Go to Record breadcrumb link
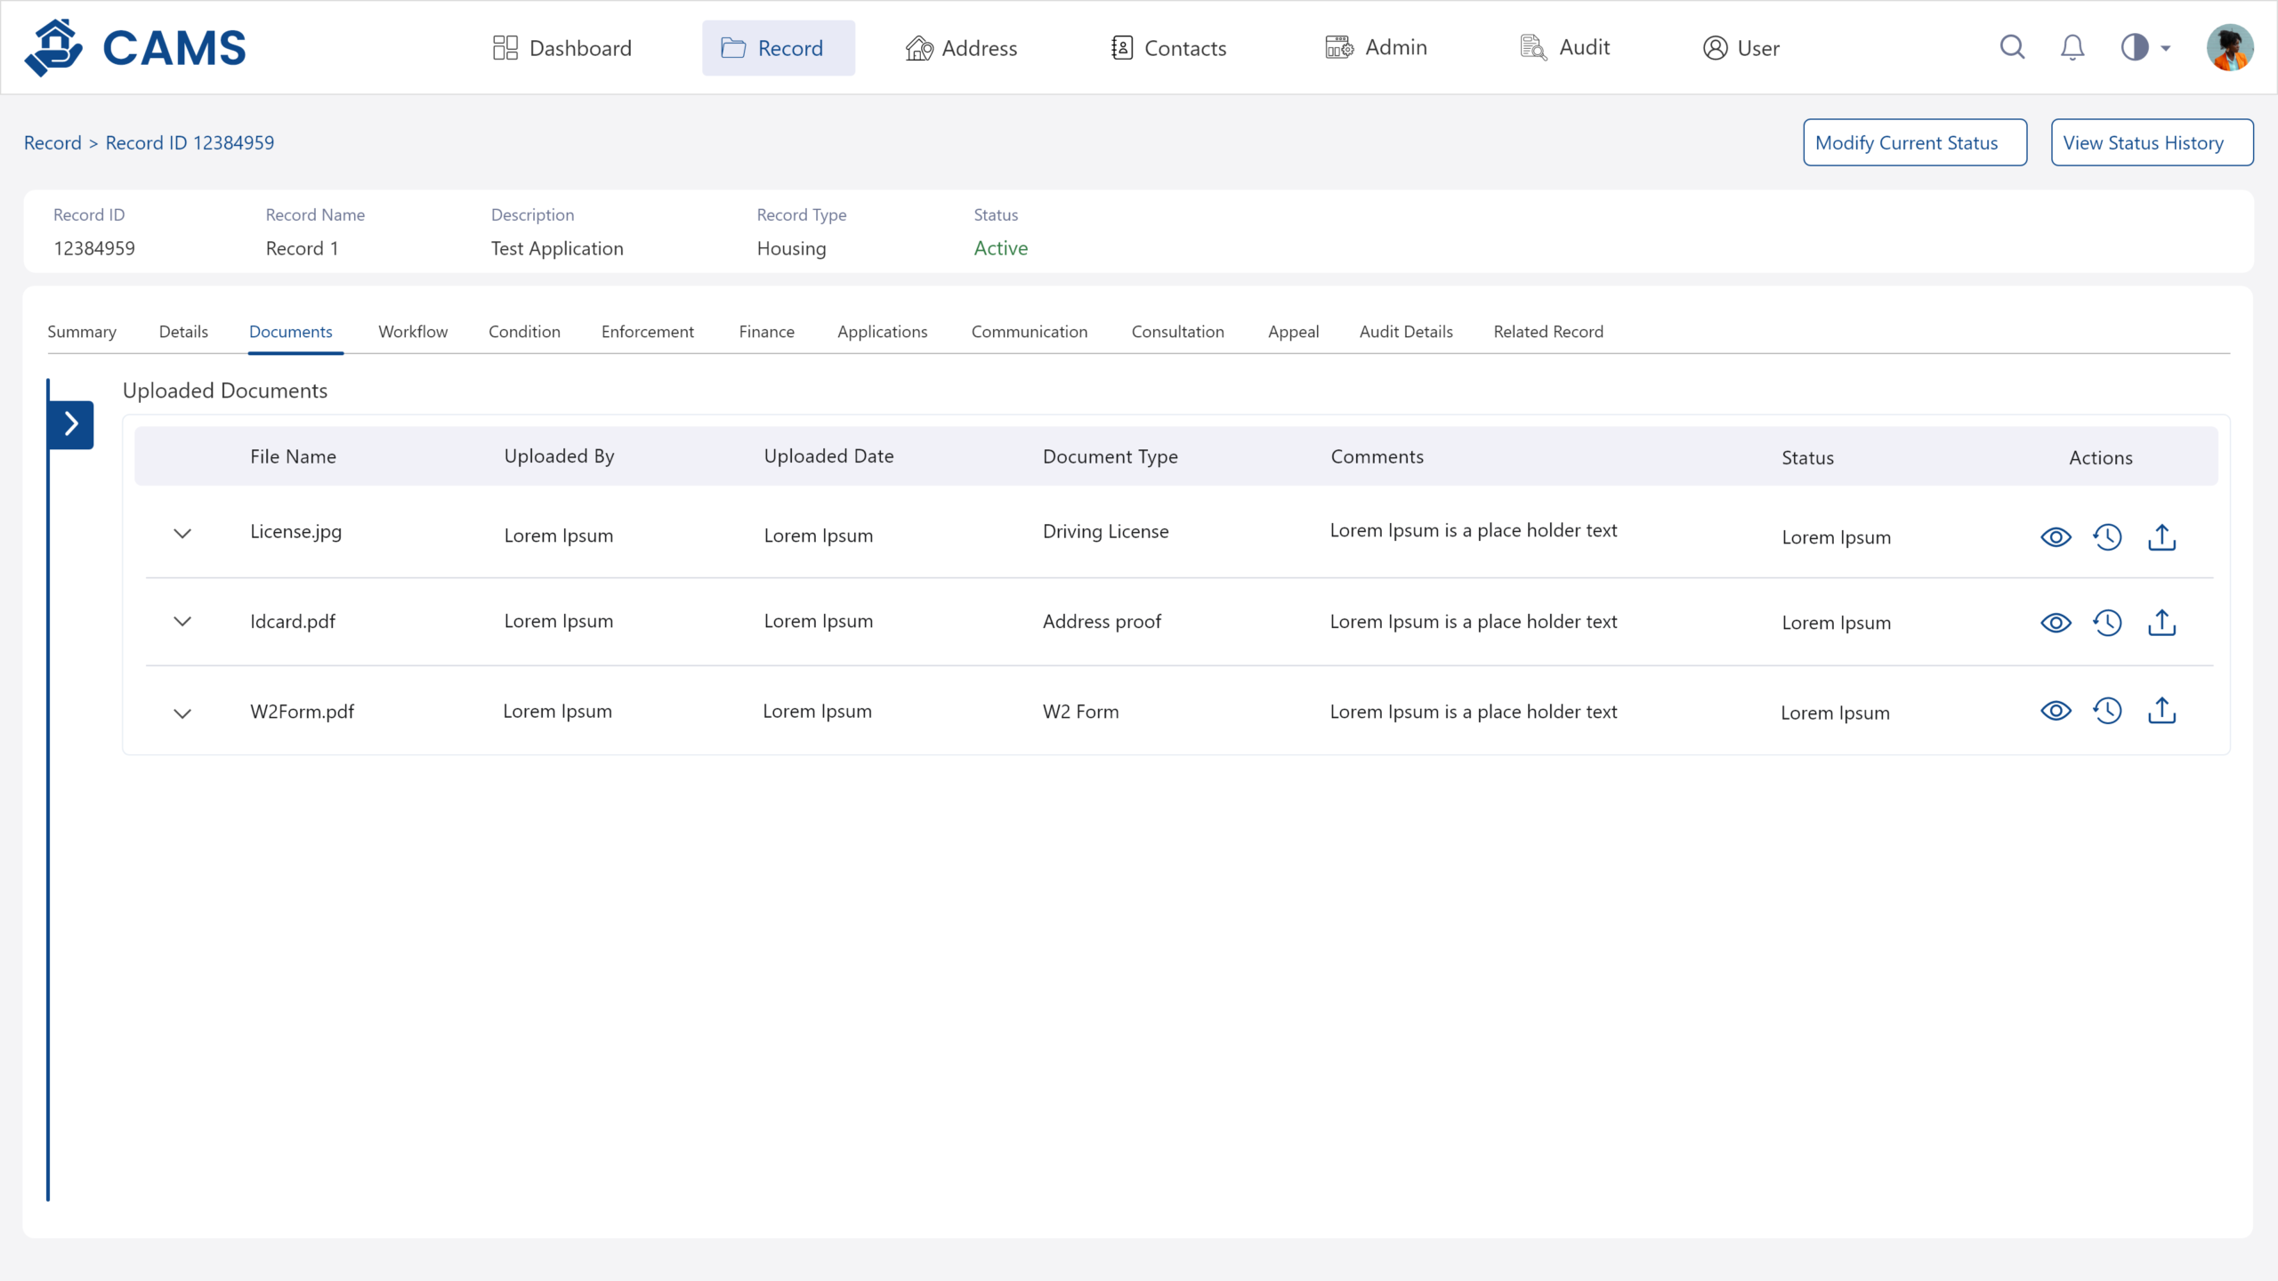The width and height of the screenshot is (2278, 1281). coord(53,143)
